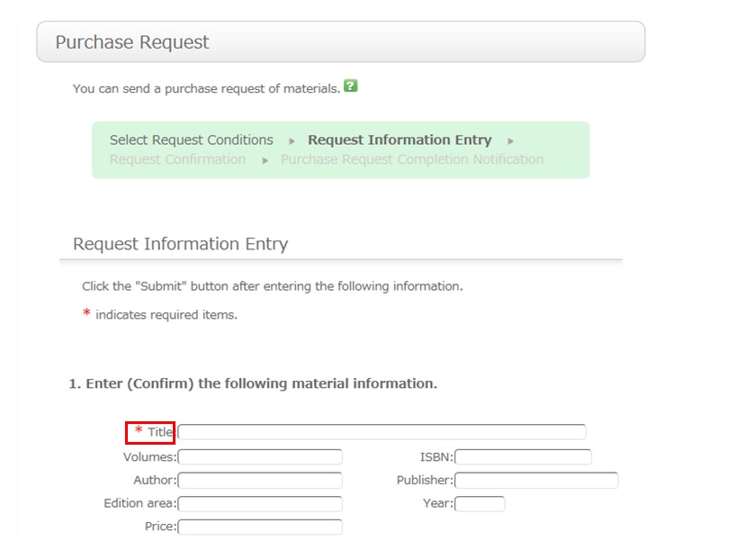
Task: Click the Purchase Request page header
Action: (132, 42)
